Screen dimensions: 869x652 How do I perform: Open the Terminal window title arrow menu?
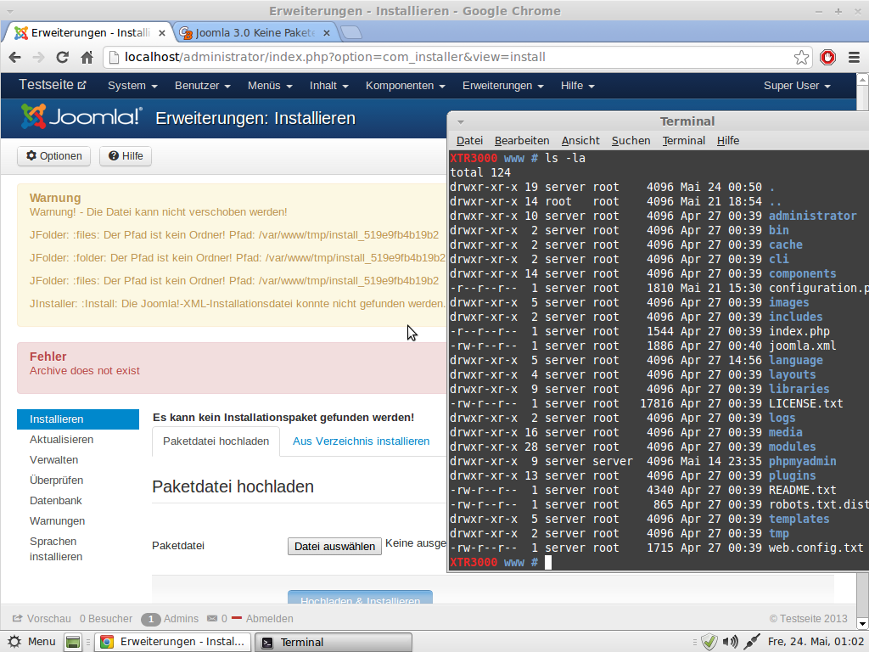pos(460,122)
